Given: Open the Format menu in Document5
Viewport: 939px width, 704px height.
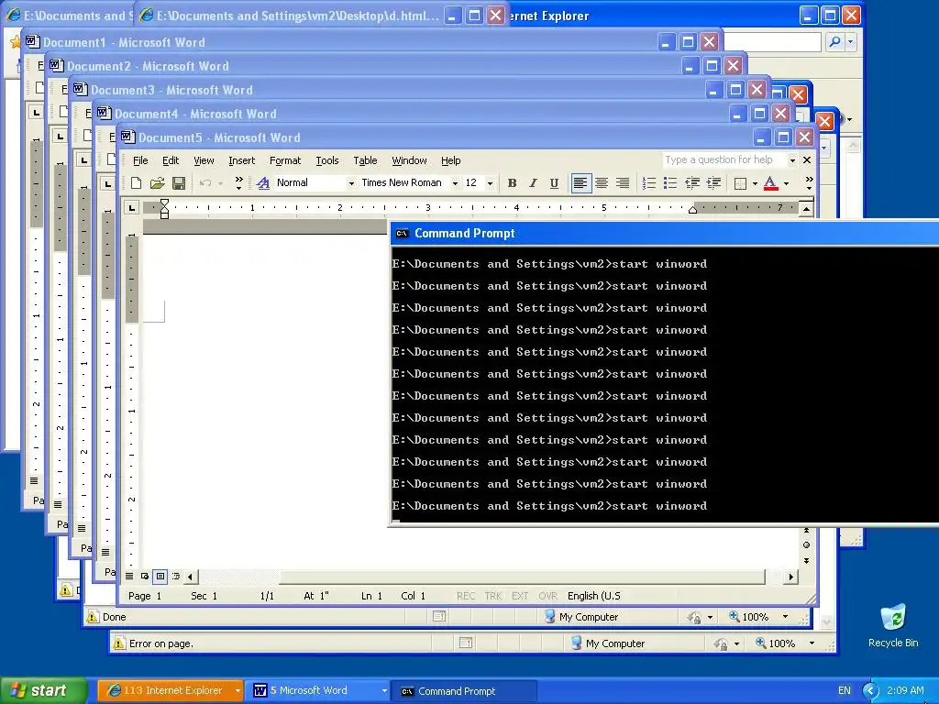Looking at the screenshot, I should point(285,160).
